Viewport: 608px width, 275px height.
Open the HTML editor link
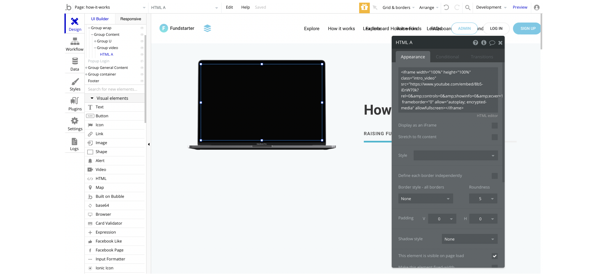[x=487, y=116]
